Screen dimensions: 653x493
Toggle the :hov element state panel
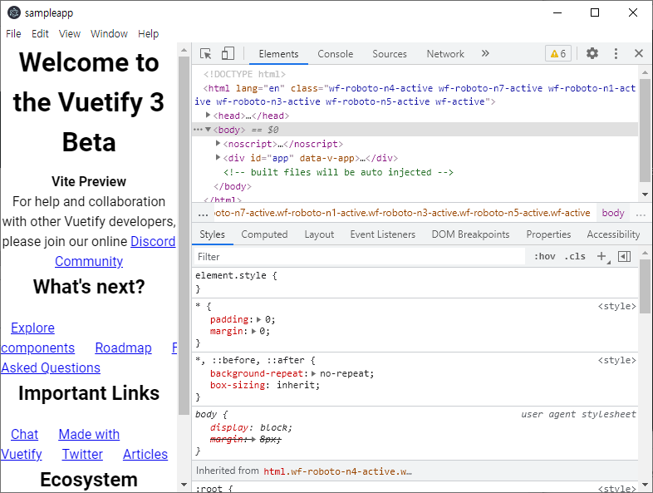545,256
